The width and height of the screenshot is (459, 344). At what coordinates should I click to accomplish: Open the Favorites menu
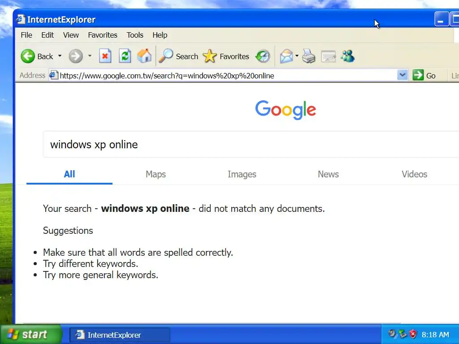click(103, 35)
